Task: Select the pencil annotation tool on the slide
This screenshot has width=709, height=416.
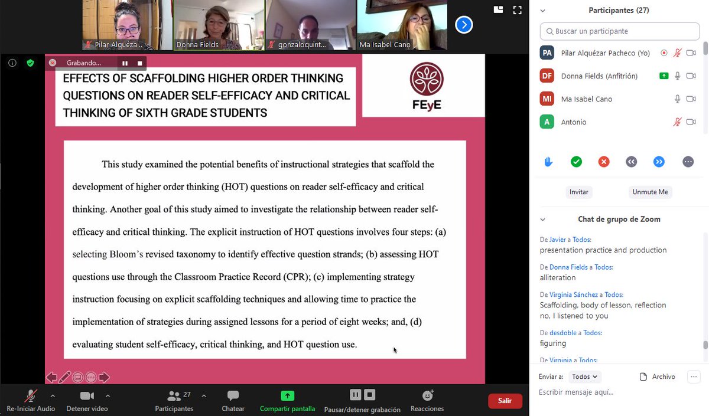Action: click(66, 376)
